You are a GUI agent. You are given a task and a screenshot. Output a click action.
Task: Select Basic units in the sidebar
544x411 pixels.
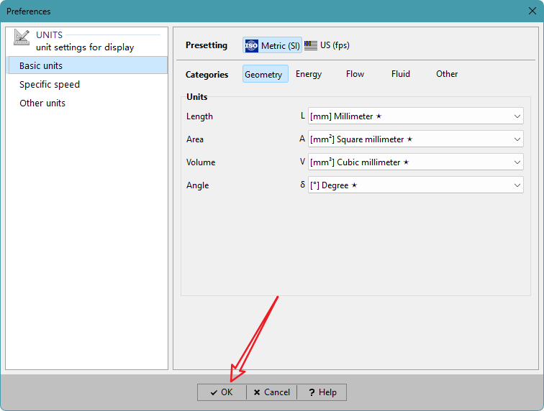41,65
